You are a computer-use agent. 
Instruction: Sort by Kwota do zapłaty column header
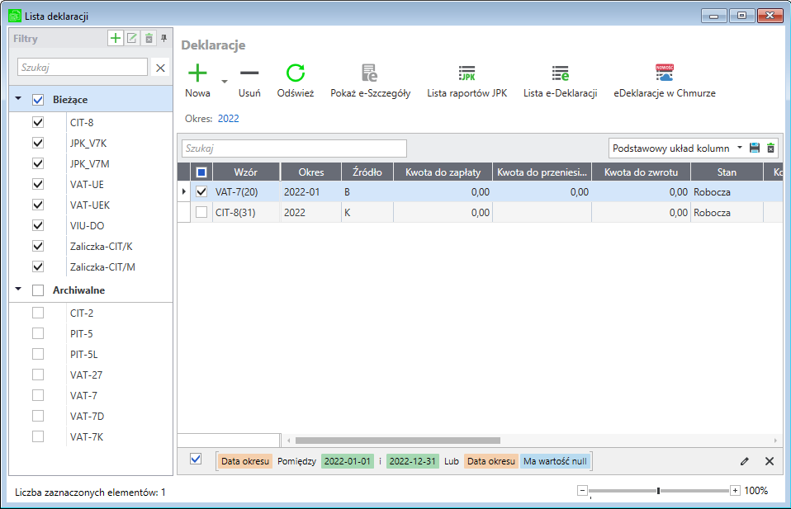coord(443,172)
